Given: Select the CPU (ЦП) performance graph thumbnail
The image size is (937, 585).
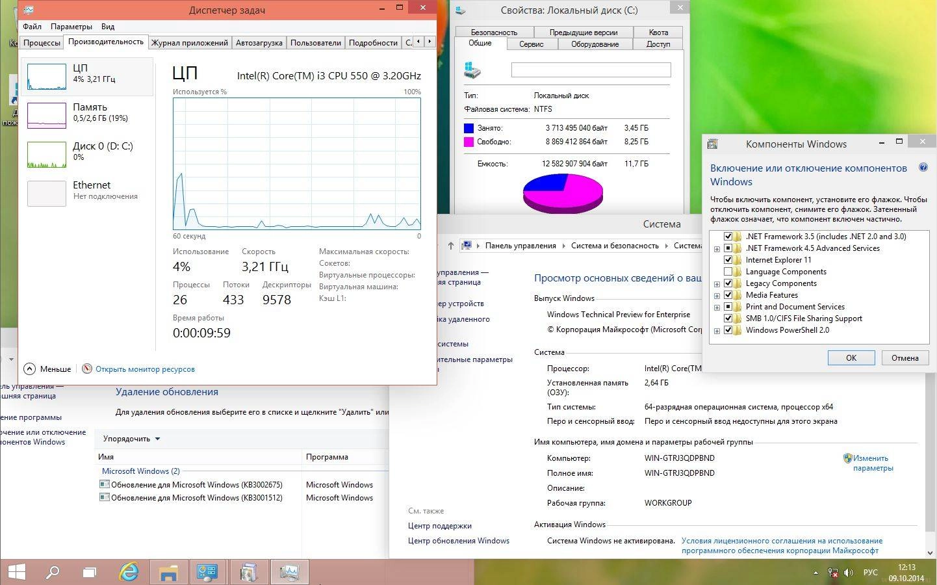Looking at the screenshot, I should pos(47,77).
